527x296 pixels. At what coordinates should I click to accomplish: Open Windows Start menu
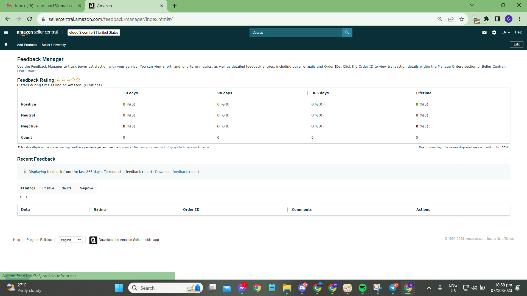tap(119, 288)
